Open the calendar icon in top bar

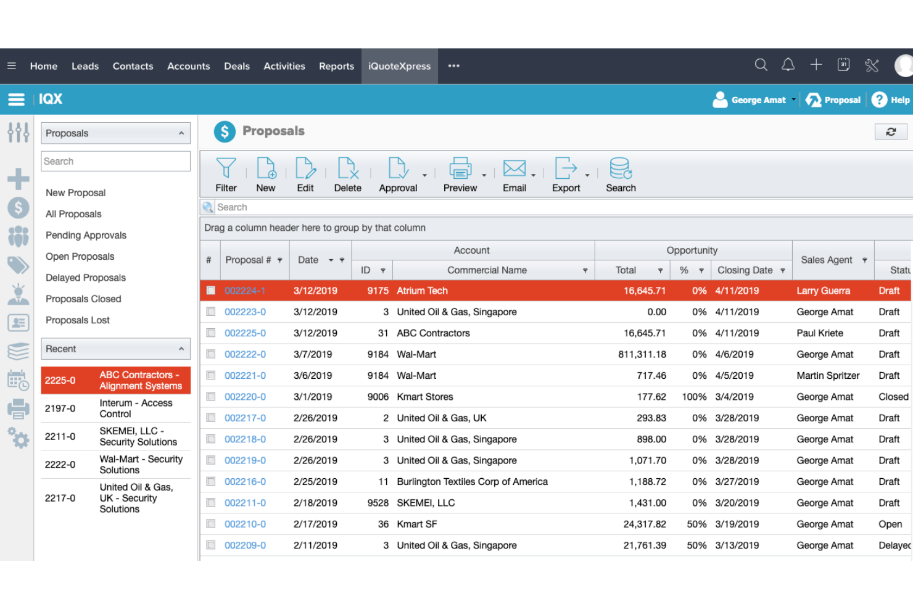click(843, 65)
